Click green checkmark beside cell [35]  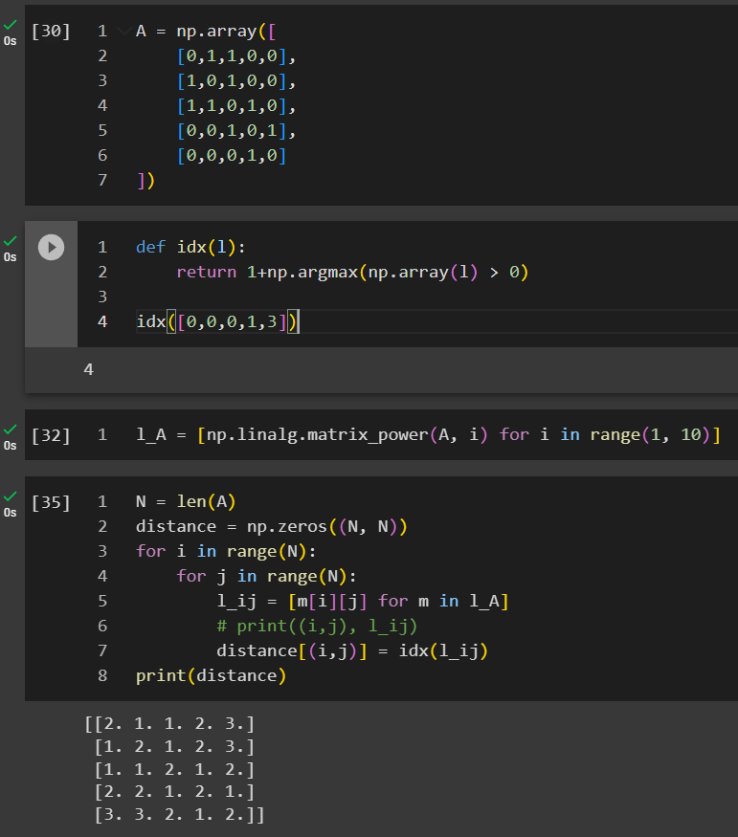(10, 496)
